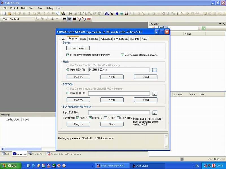Click the Open File folder icon
The image size is (226, 169).
10,13
